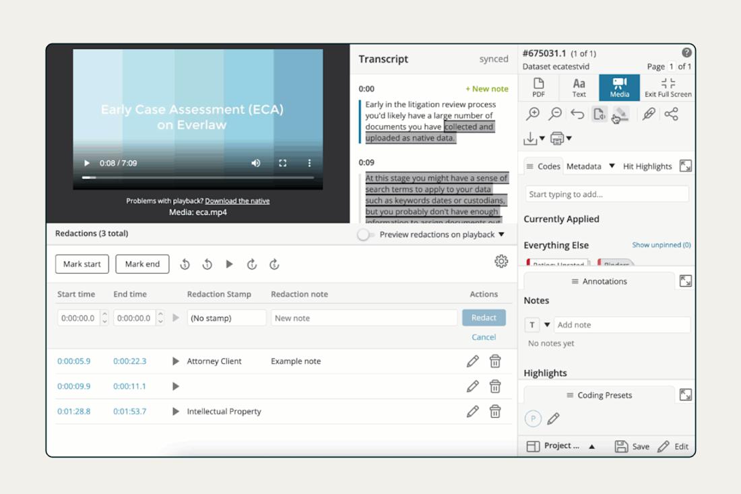Expand the download options arrow
Image resolution: width=741 pixels, height=494 pixels.
542,139
